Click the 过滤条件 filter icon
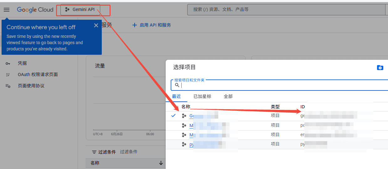Viewport: 388px width, 169px height. (x=94, y=152)
